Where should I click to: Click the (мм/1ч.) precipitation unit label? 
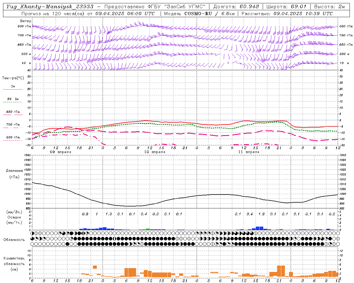pyautogui.click(x=14, y=222)
